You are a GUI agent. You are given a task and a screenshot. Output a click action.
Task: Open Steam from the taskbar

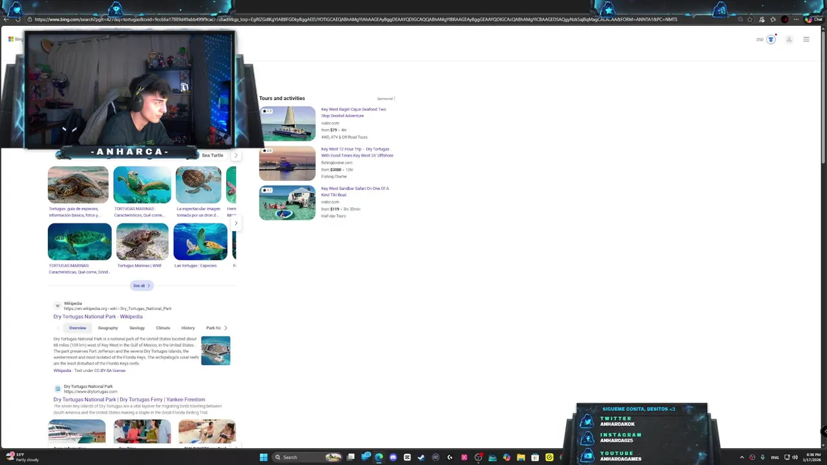click(421, 457)
